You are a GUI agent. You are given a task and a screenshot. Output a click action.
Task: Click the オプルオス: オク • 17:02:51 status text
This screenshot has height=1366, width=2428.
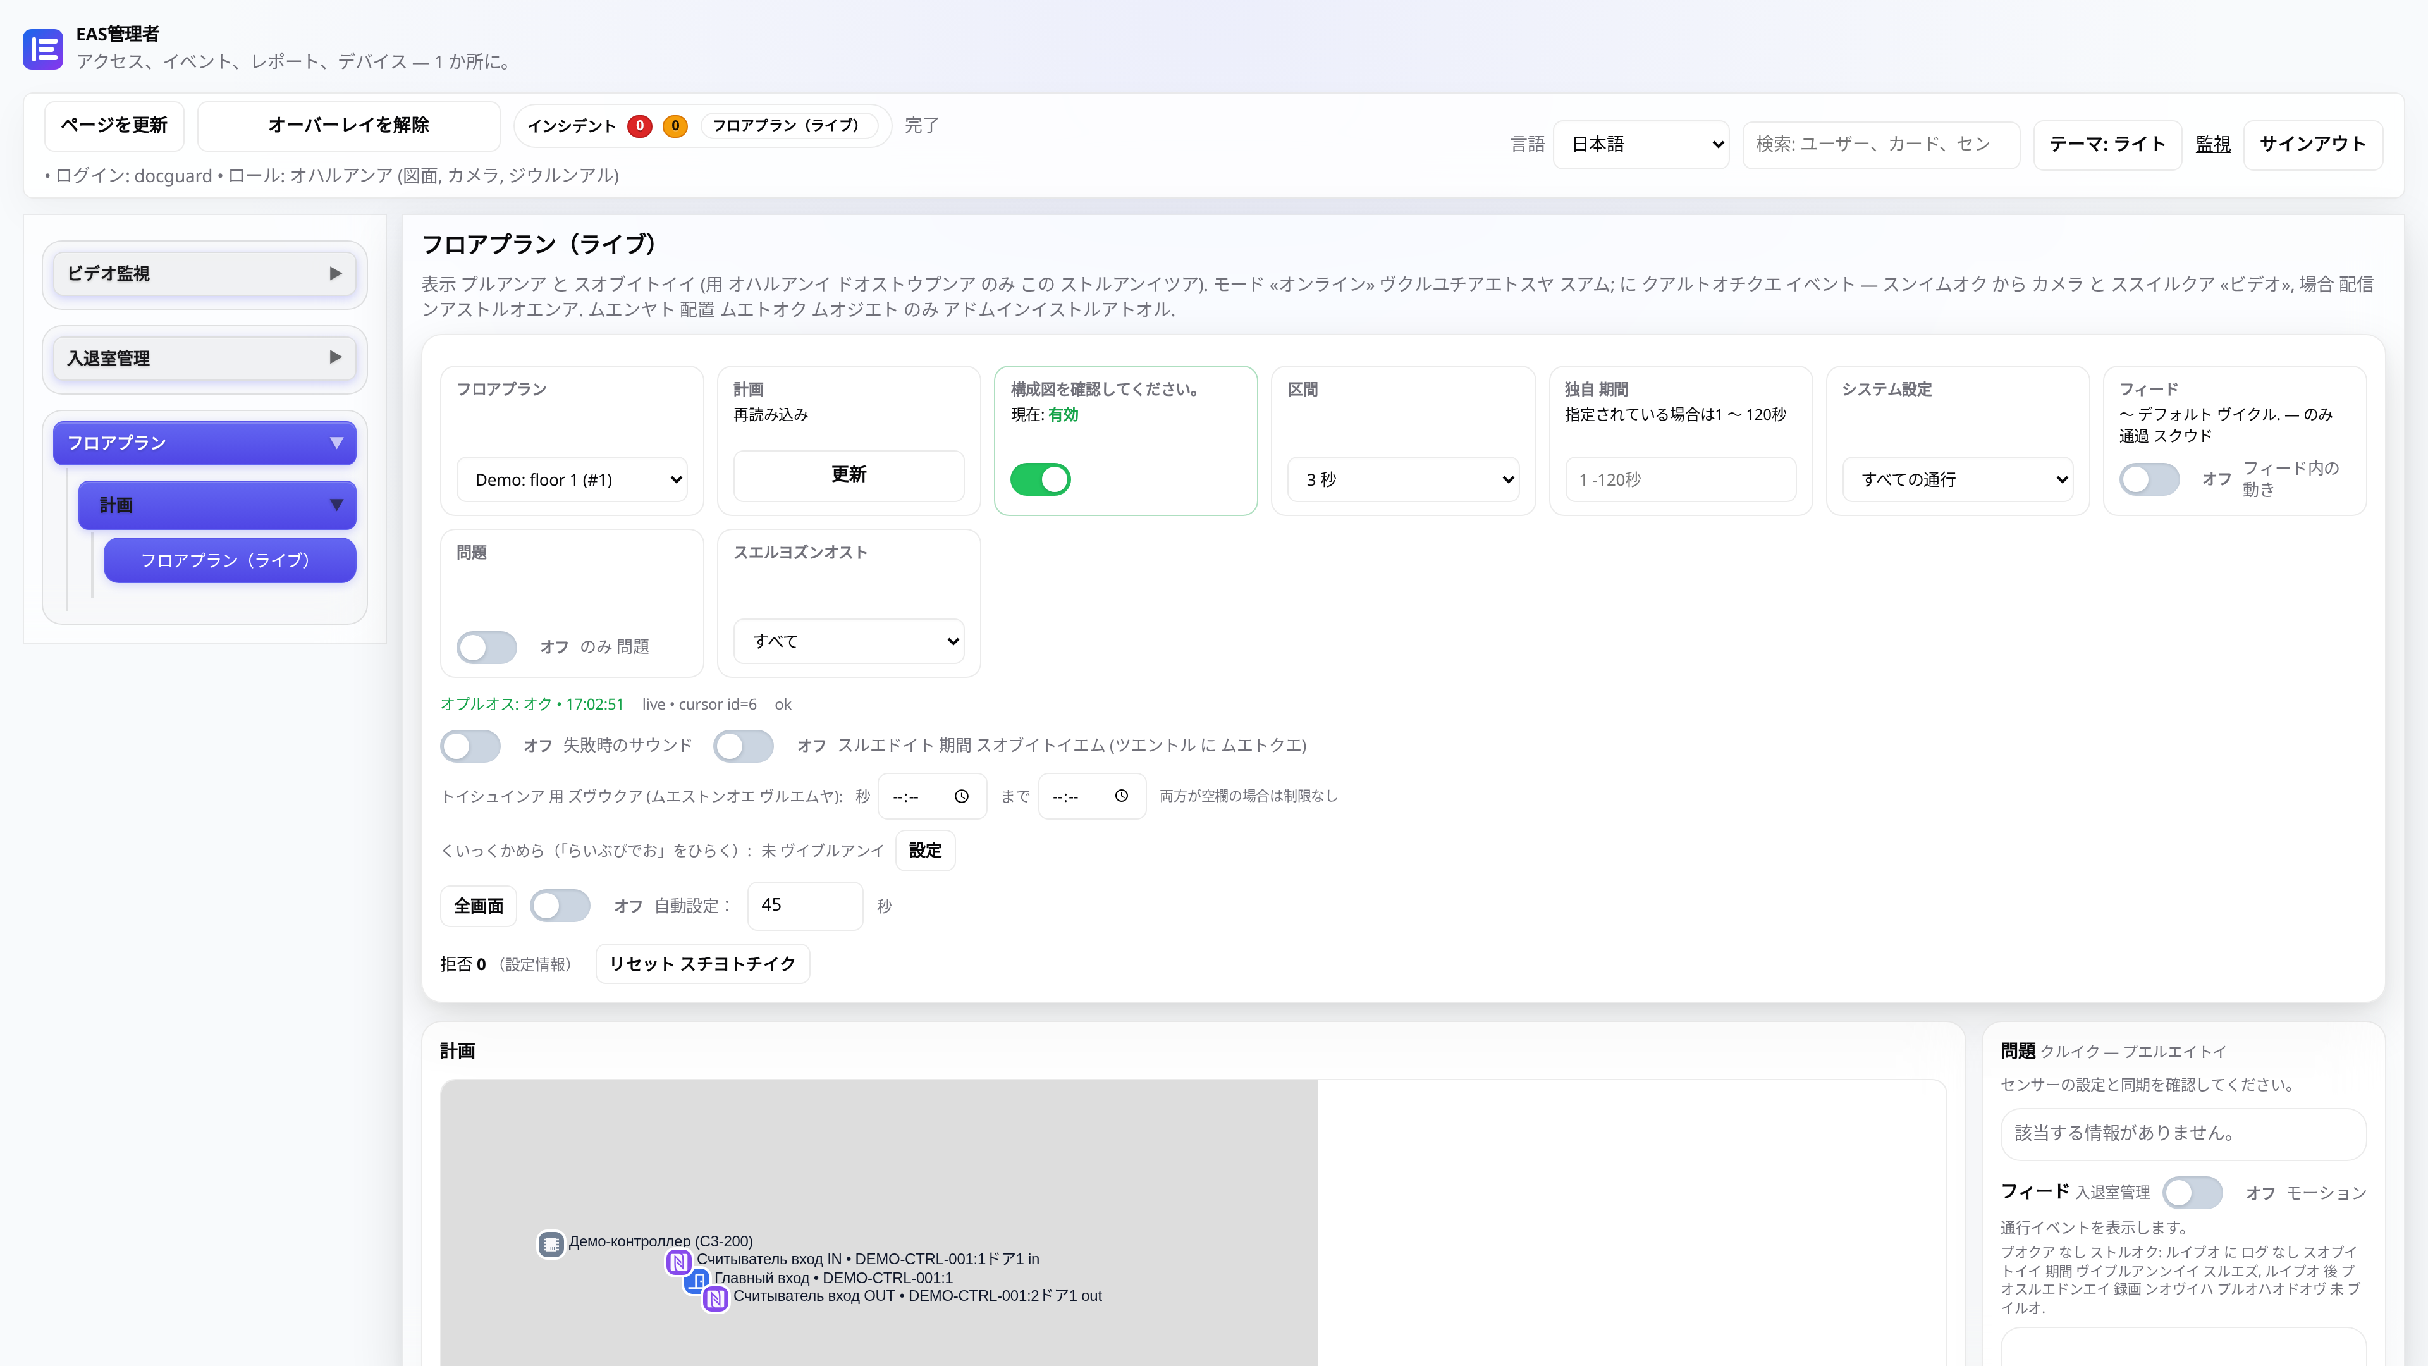pyautogui.click(x=532, y=705)
